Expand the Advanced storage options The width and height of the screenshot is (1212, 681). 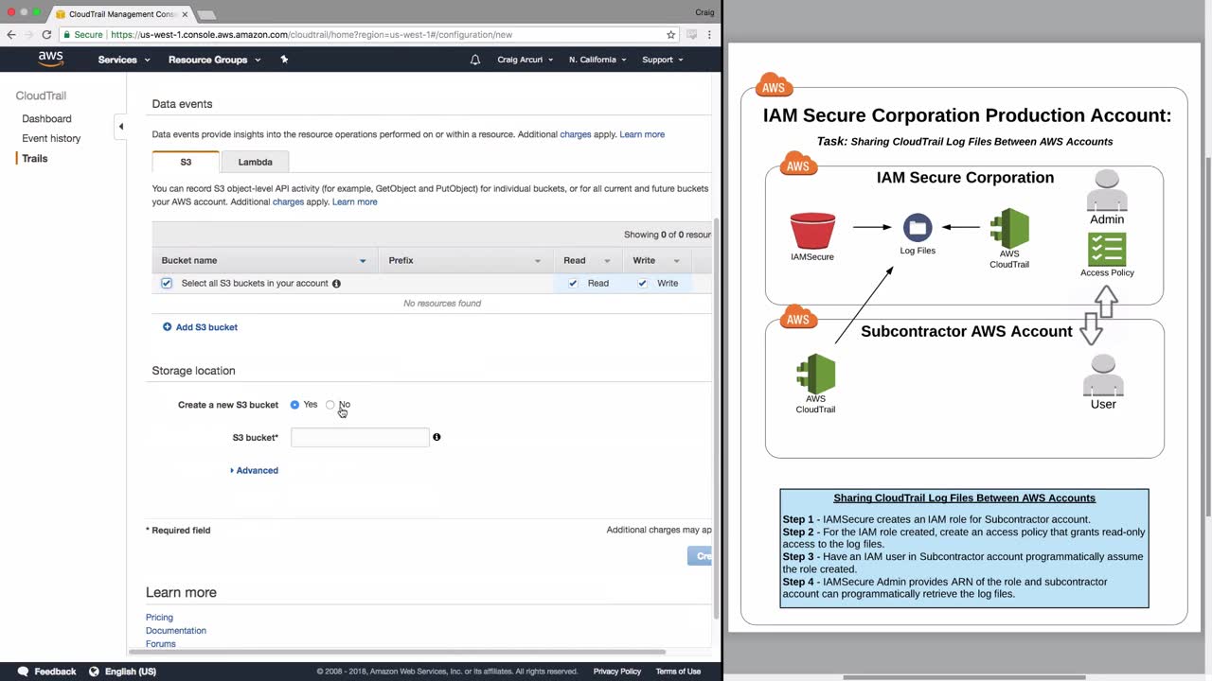pyautogui.click(x=255, y=470)
